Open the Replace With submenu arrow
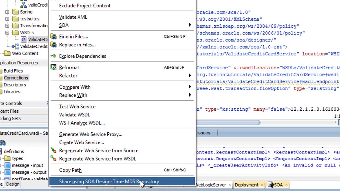340x191 pixels. 190,95
